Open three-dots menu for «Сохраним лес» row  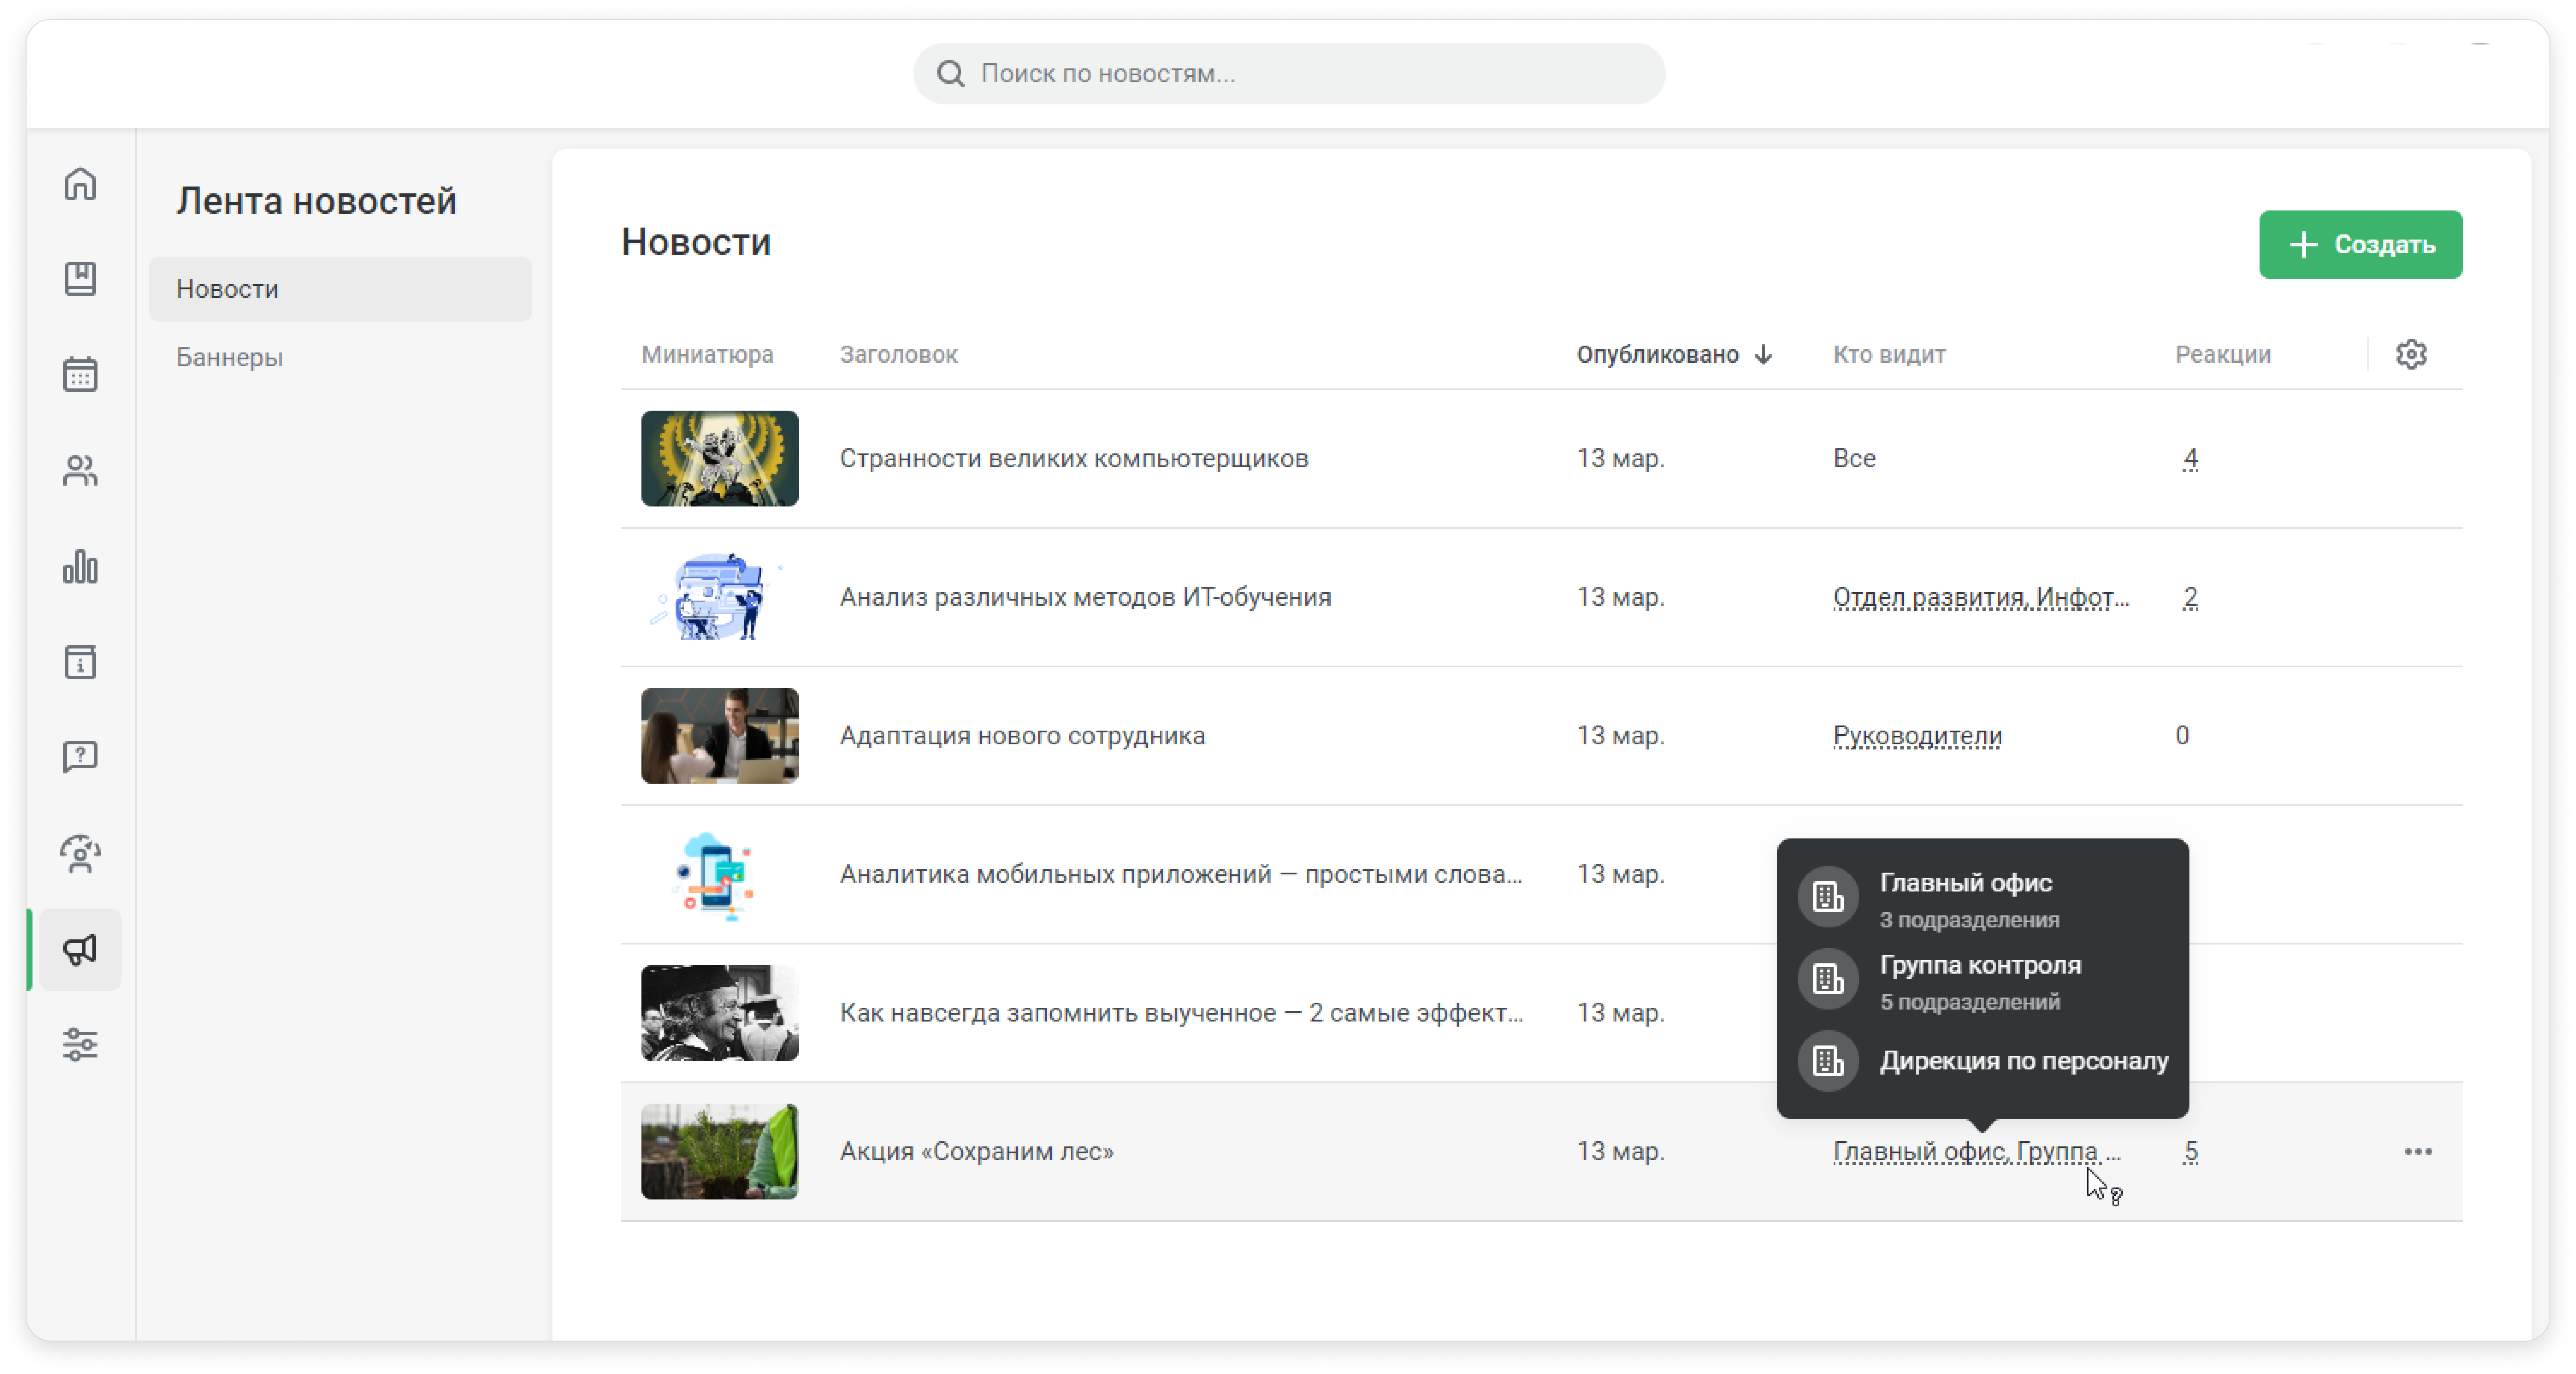(x=2418, y=1152)
